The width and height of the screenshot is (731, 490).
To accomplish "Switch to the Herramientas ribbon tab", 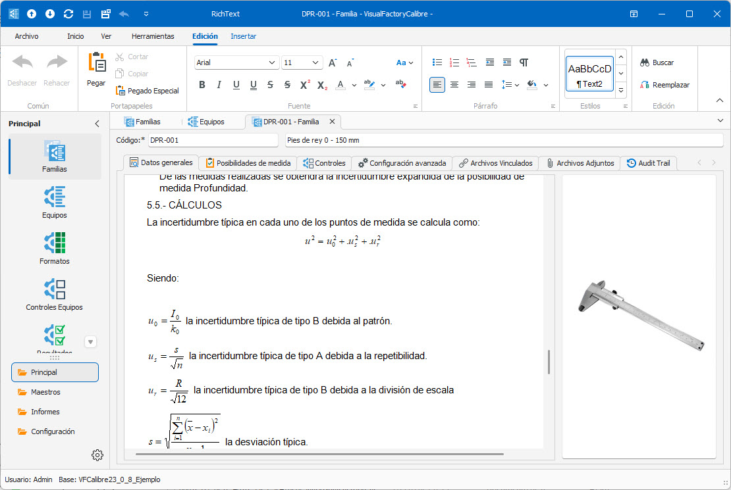I will (153, 36).
